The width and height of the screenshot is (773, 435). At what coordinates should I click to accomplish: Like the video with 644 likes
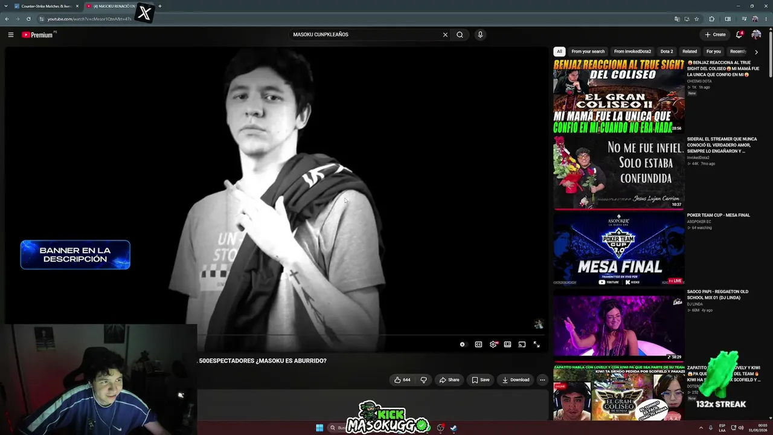[x=402, y=380]
